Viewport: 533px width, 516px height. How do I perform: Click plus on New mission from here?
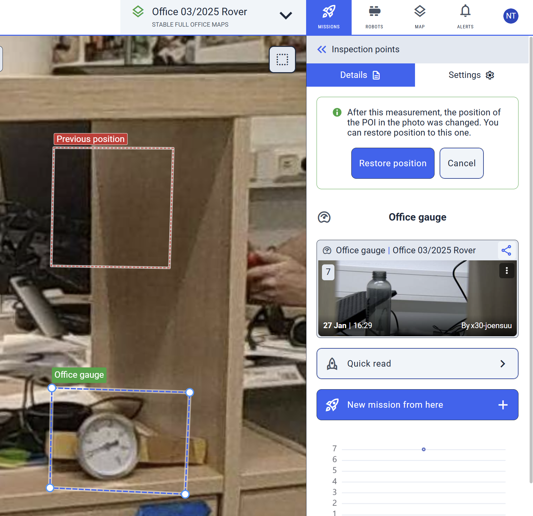point(503,405)
